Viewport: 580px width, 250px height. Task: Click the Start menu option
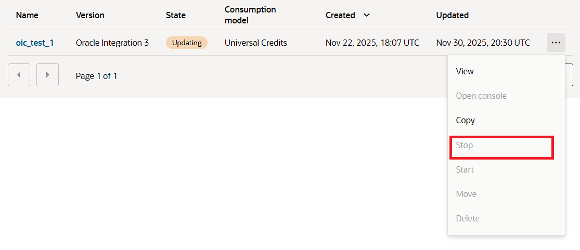[465, 169]
